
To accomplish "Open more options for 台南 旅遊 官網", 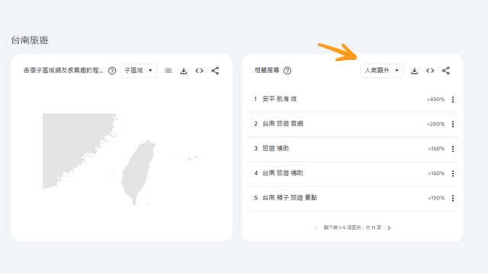I will pyautogui.click(x=453, y=124).
